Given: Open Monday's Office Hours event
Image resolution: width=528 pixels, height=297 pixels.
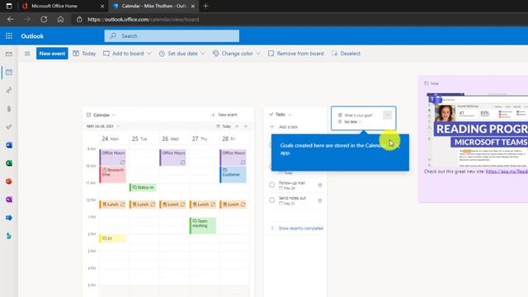Looking at the screenshot, I should (x=112, y=158).
